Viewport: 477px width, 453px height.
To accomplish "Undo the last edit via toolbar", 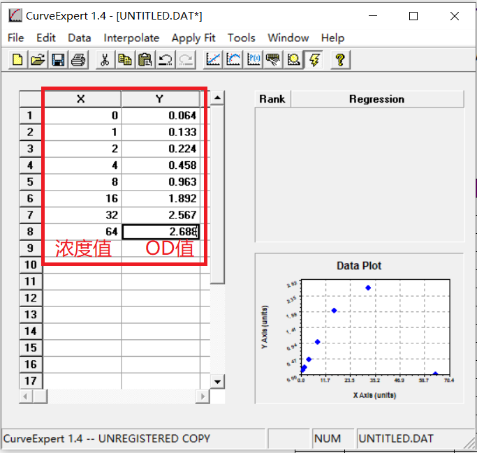I will point(166,60).
